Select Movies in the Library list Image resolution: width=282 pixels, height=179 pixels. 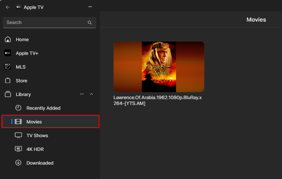tap(34, 122)
